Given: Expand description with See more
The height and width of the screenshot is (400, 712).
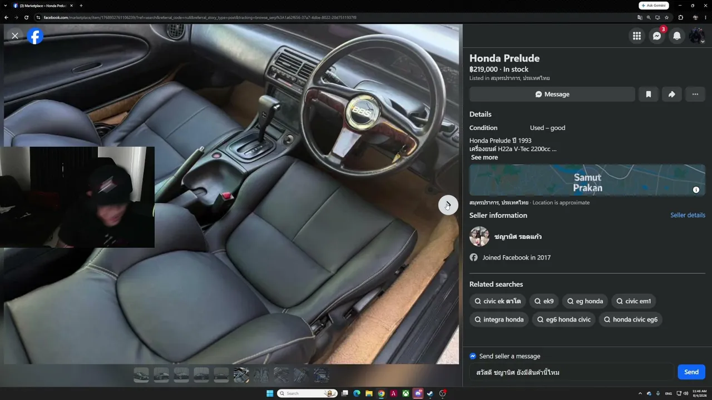Looking at the screenshot, I should pos(484,157).
